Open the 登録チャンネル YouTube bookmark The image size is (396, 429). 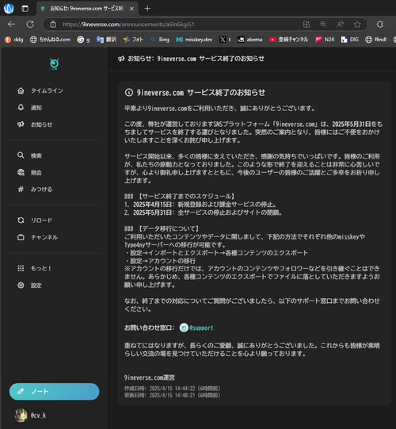[x=288, y=40]
